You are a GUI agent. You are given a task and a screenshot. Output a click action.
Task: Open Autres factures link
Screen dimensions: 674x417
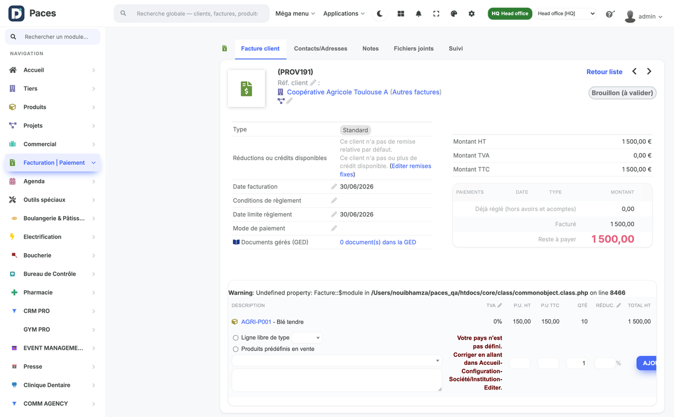[416, 92]
